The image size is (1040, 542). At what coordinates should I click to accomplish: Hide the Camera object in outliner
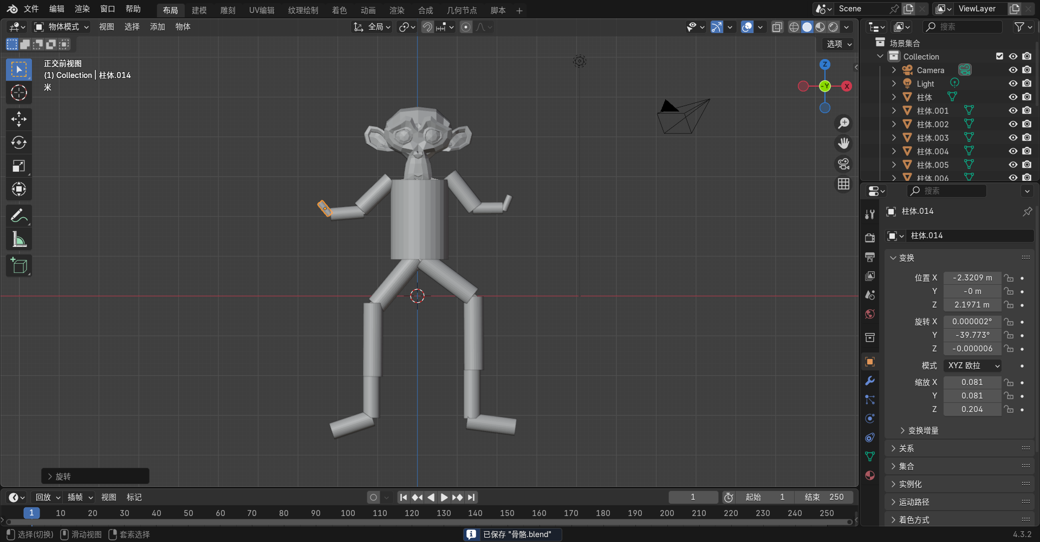coord(1013,70)
